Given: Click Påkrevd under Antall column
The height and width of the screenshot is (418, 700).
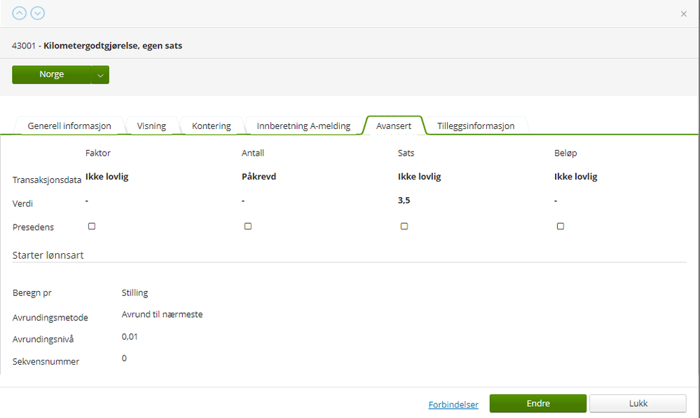Looking at the screenshot, I should point(259,177).
